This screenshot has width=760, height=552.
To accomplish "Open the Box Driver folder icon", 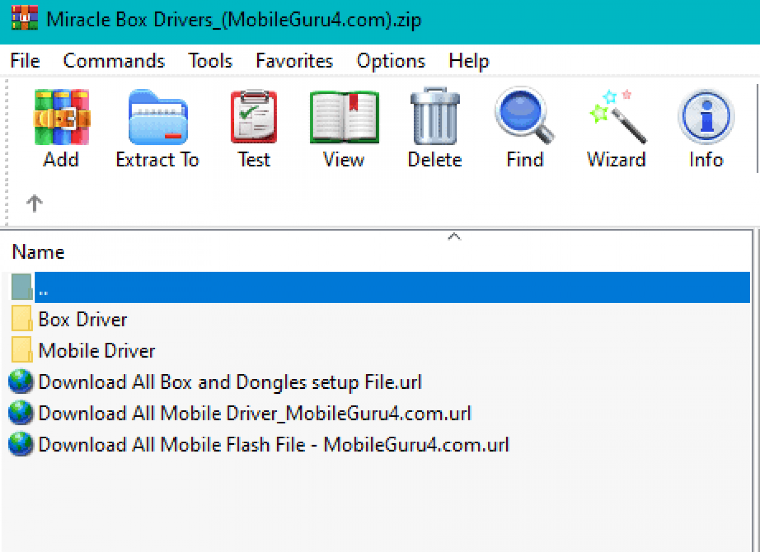I will tap(21, 319).
